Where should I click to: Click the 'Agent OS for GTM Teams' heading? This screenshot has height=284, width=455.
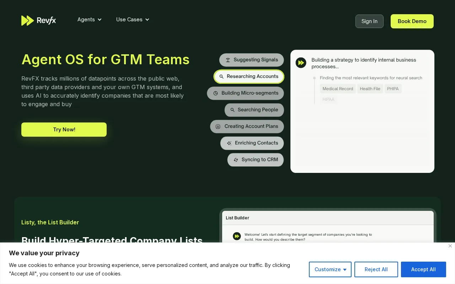pos(106,59)
